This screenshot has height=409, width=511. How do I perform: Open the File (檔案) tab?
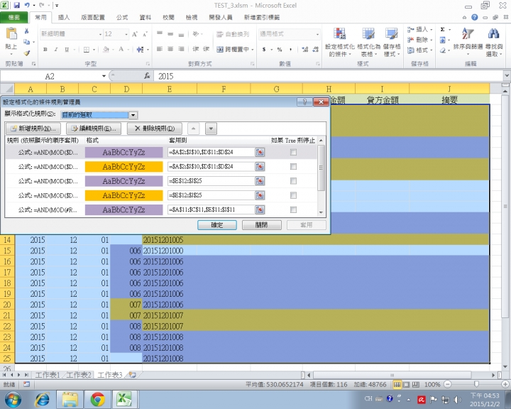point(13,17)
